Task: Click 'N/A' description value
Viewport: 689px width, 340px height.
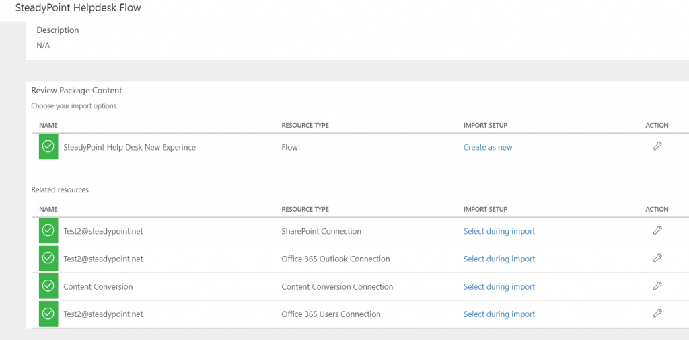Action: tap(43, 45)
